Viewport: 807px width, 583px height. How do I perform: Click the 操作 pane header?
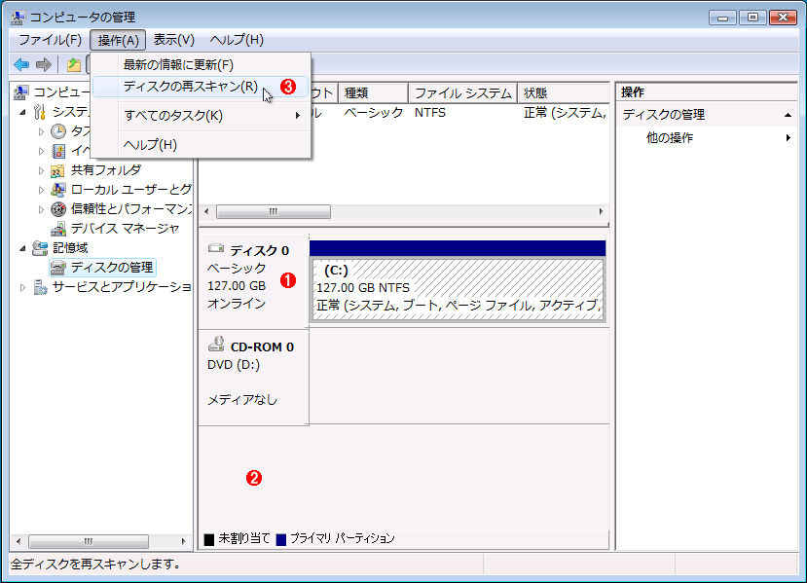point(707,92)
